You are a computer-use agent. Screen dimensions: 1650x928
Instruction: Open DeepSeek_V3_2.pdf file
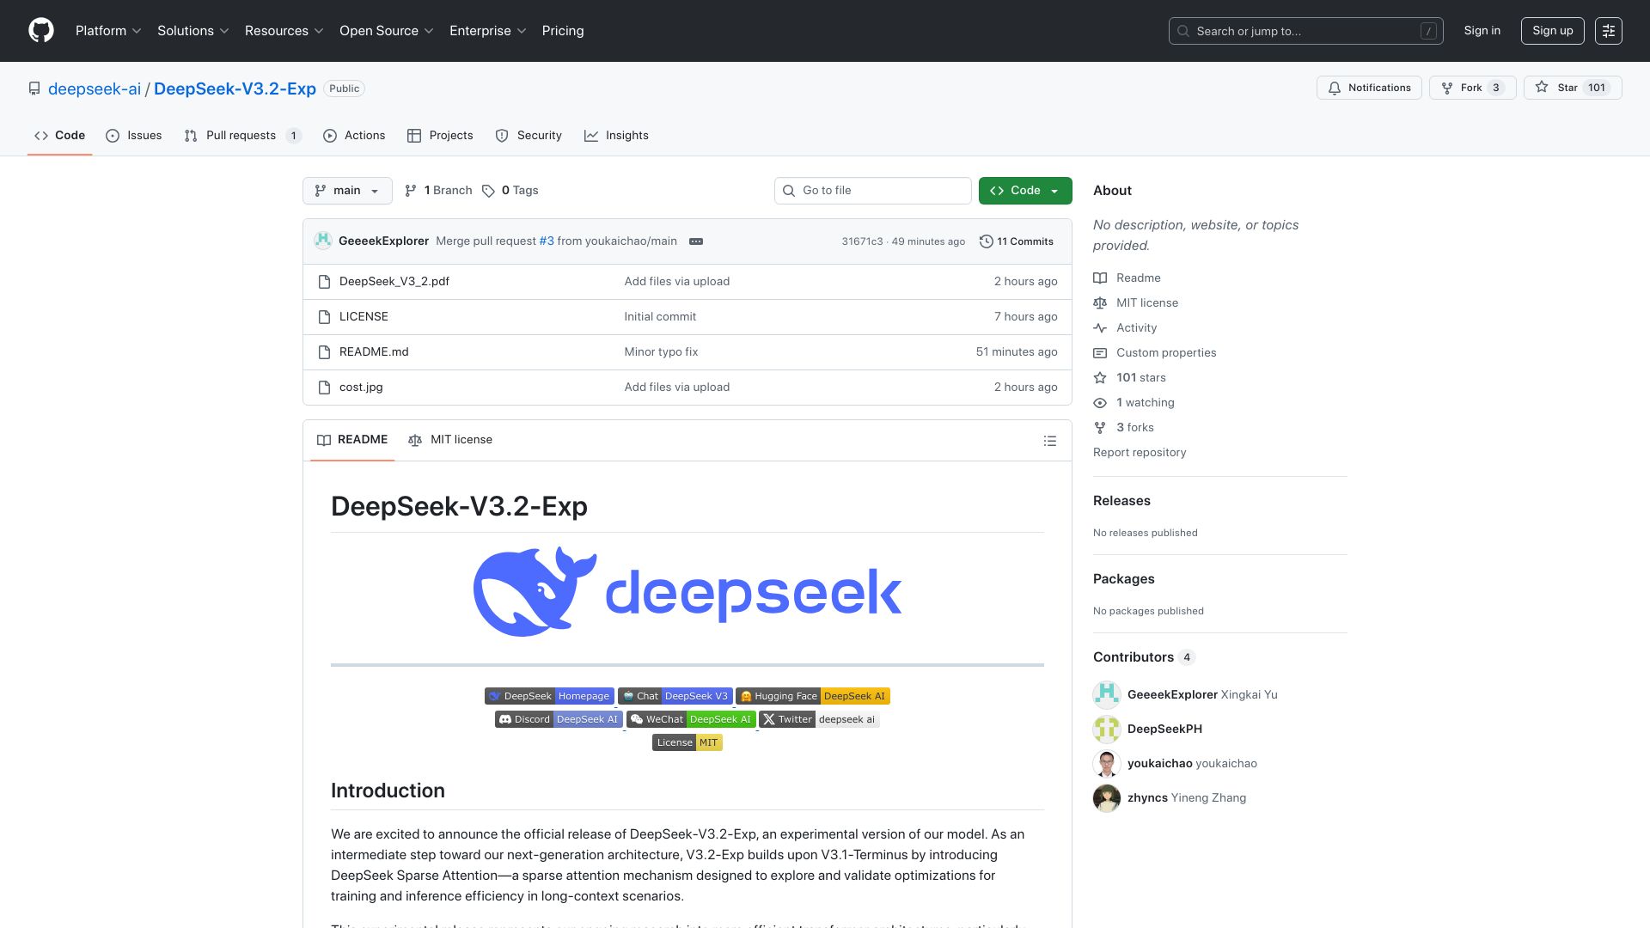pos(394,282)
